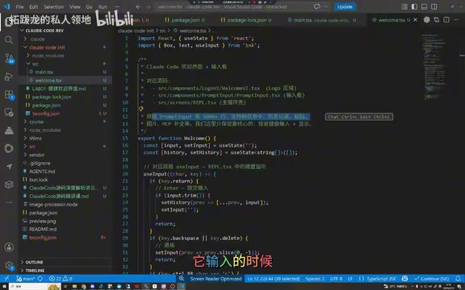This screenshot has width=465, height=290.
Task: Open Source Control view with badge
Action: pyautogui.click(x=9, y=59)
